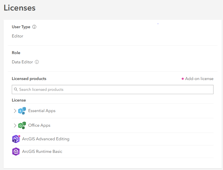This screenshot has width=223, height=170.
Task: Click the green Office Apps bundle icon
Action: pyautogui.click(x=22, y=125)
